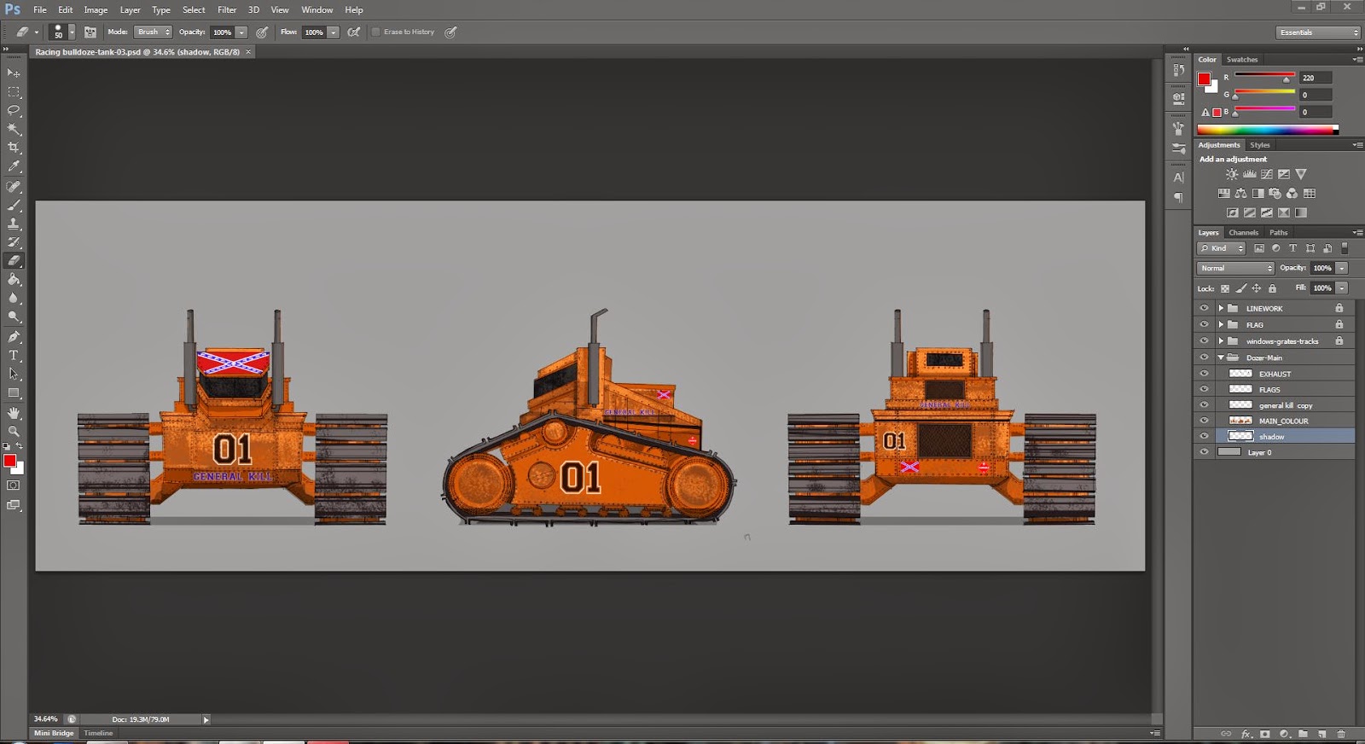Select the Paint Bucket tool

[14, 280]
